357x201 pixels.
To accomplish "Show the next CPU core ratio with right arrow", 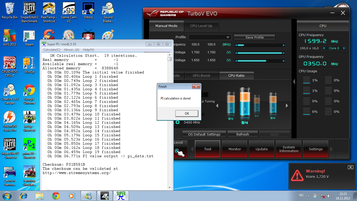I will tap(287, 106).
